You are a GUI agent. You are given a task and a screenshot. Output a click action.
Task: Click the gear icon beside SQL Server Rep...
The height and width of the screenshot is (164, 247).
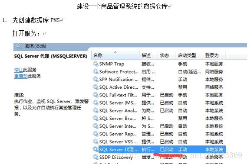[x=96, y=134]
